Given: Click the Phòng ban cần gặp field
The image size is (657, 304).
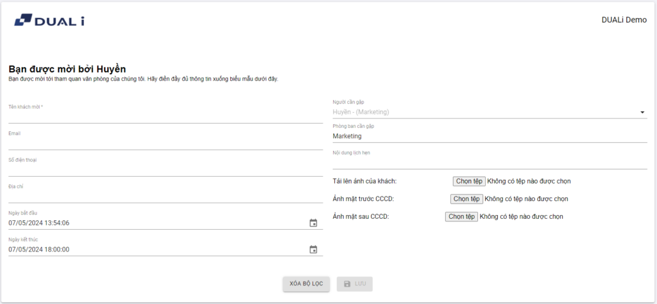Looking at the screenshot, I should 489,136.
